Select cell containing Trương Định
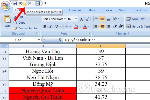 tap(43, 64)
